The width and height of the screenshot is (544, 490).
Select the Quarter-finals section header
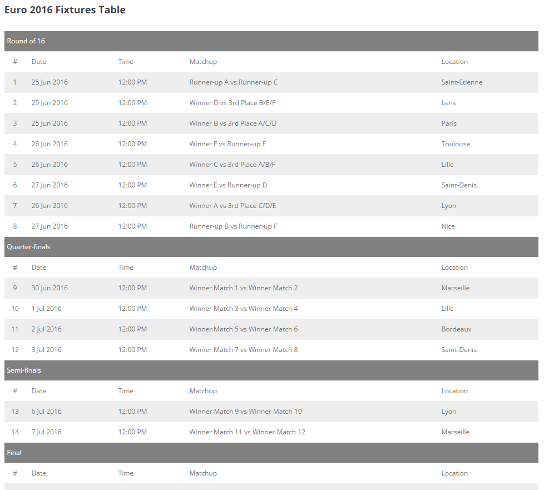pos(271,247)
